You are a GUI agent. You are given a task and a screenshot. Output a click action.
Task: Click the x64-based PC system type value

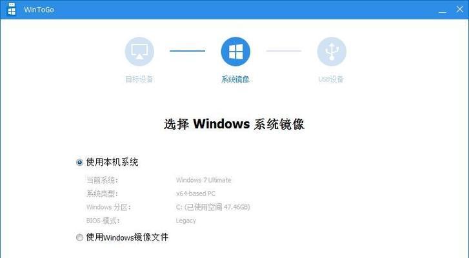(x=196, y=193)
